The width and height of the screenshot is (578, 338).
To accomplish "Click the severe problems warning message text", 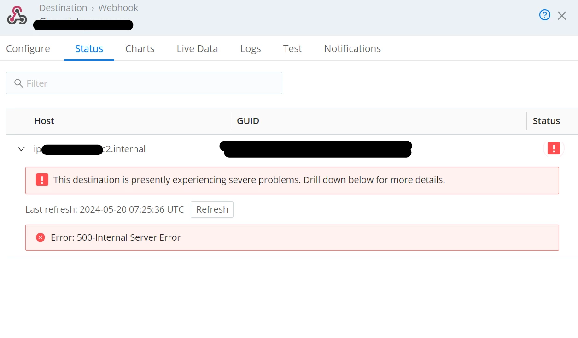I will point(249,180).
